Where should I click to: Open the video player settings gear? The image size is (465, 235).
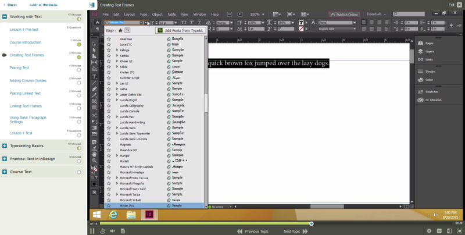[x=429, y=231]
